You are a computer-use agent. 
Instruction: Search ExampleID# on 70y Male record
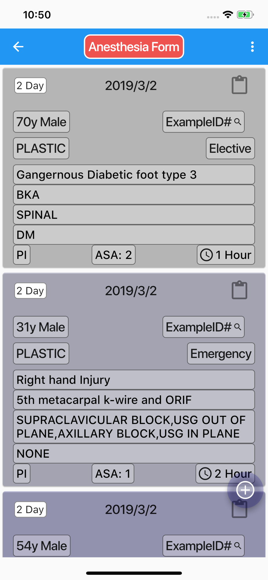click(203, 122)
